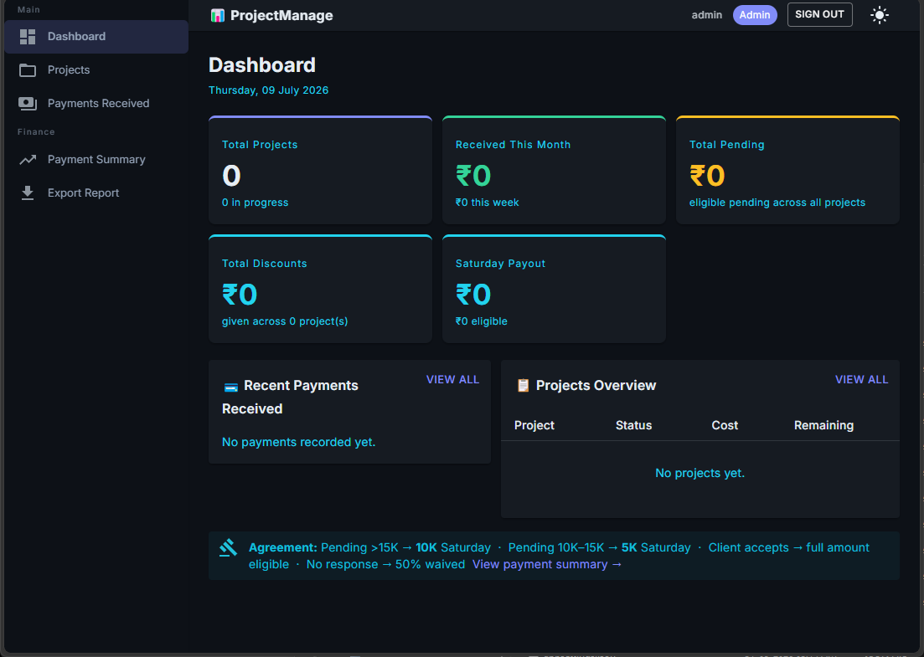The height and width of the screenshot is (657, 924).
Task: Click 'No projects yet.' text
Action: click(x=700, y=474)
